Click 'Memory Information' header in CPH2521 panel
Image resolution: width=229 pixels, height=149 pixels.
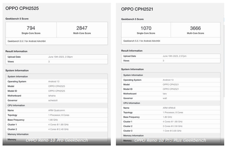(133, 136)
